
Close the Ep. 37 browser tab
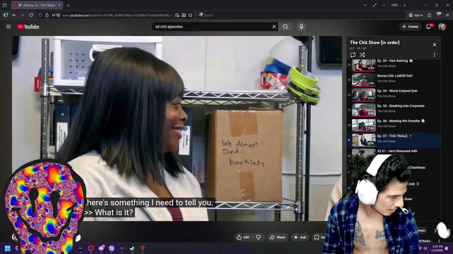(x=59, y=5)
